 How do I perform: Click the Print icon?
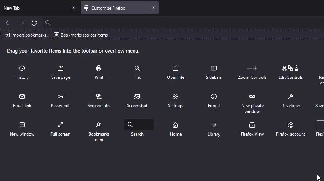pyautogui.click(x=99, y=68)
